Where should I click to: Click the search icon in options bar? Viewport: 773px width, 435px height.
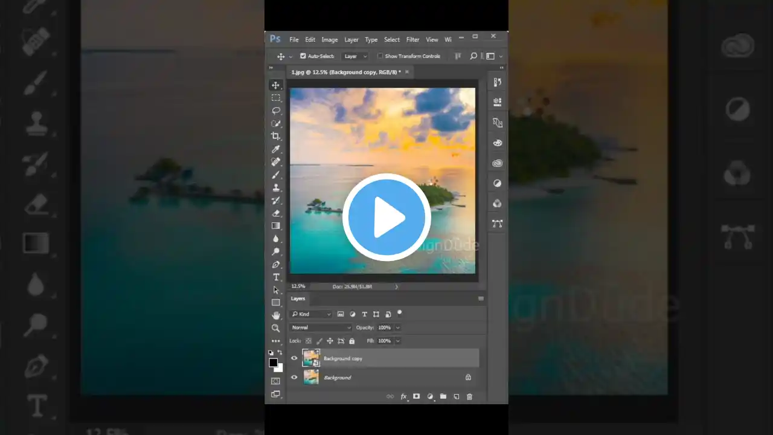[473, 56]
